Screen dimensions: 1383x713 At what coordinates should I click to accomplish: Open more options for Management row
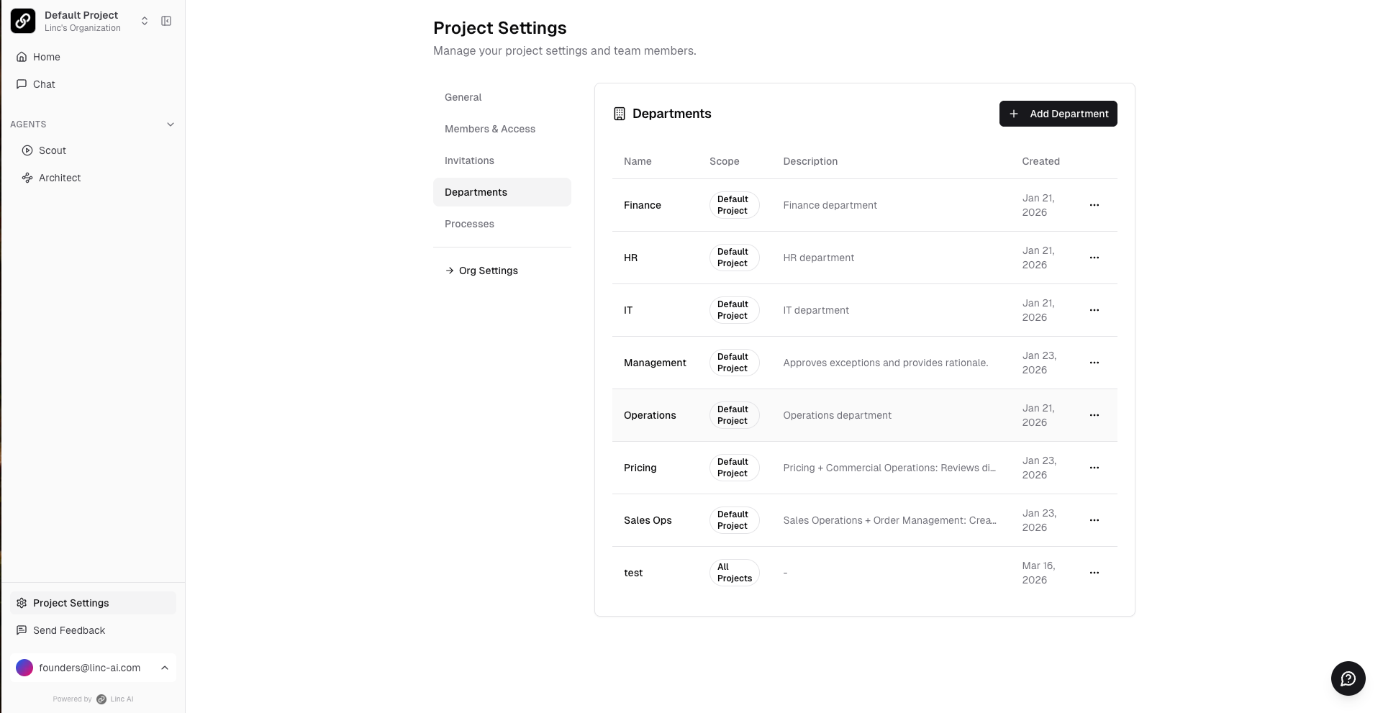coord(1094,363)
